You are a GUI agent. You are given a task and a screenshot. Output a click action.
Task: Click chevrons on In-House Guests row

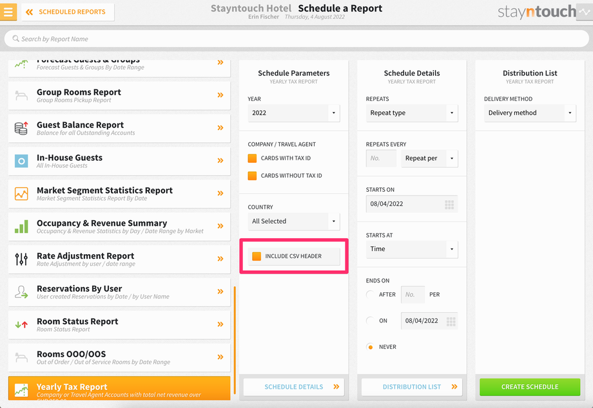(x=220, y=161)
